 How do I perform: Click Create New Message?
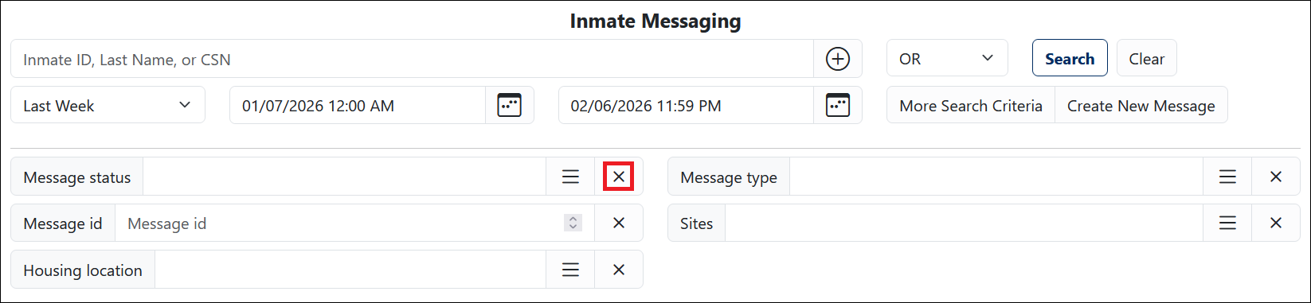tap(1141, 105)
